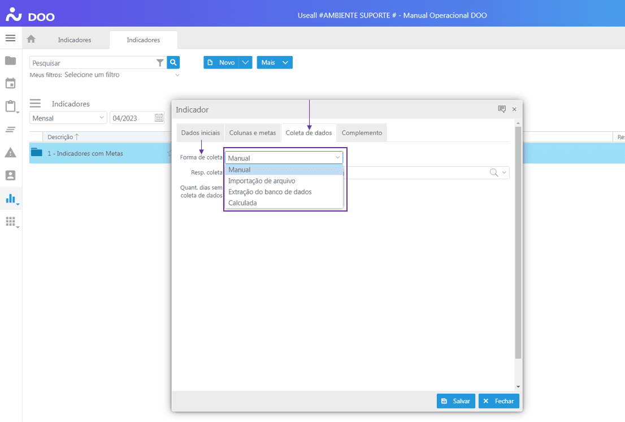The image size is (625, 422).
Task: Open the 'Colunas e metas' tab
Action: click(253, 133)
